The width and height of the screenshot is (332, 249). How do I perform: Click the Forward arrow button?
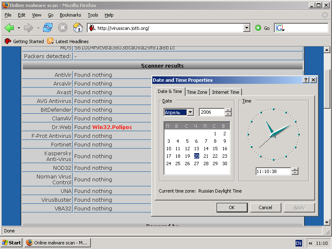(28, 28)
